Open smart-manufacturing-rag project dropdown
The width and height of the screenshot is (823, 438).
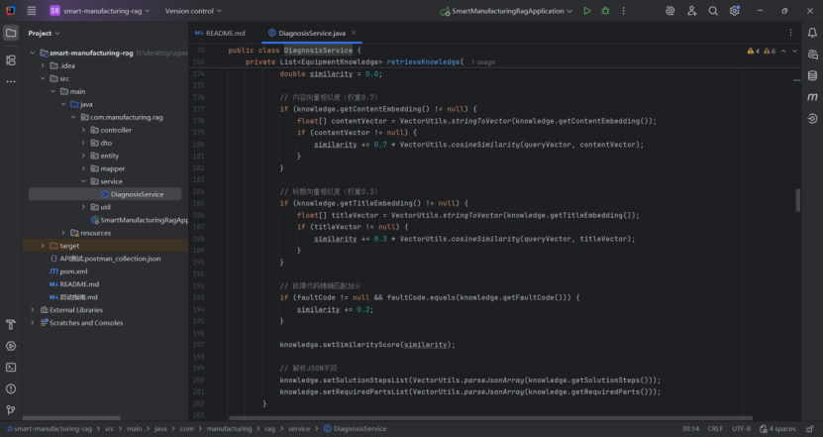pyautogui.click(x=100, y=11)
